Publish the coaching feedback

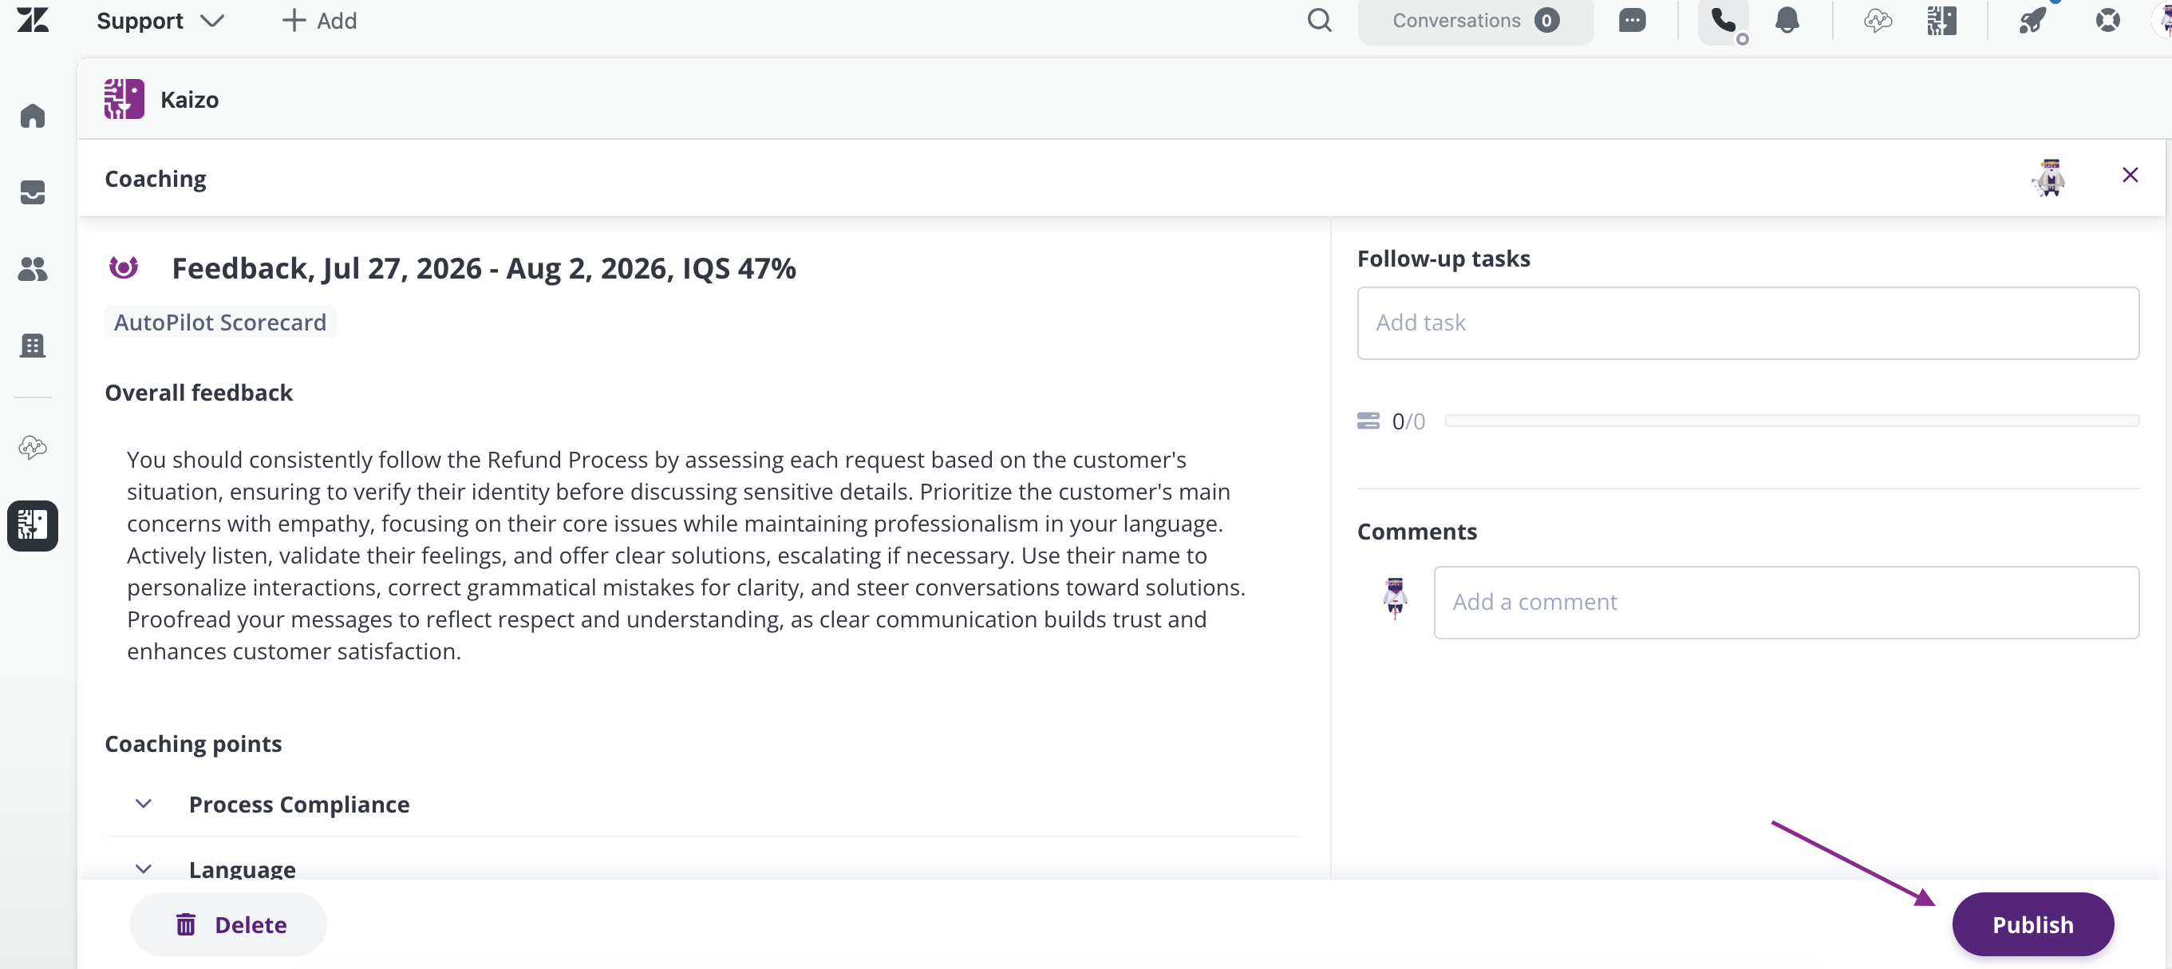tap(2033, 924)
